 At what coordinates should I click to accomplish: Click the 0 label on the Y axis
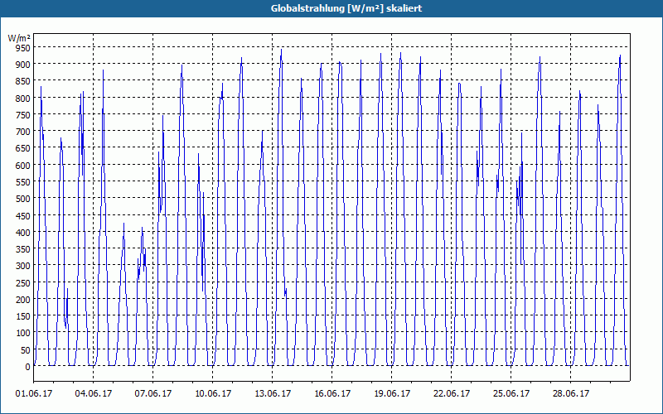click(27, 367)
